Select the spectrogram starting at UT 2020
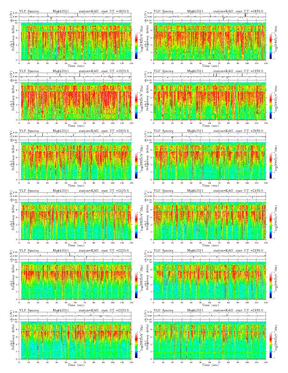The width and height of the screenshot is (288, 373). [75, 161]
